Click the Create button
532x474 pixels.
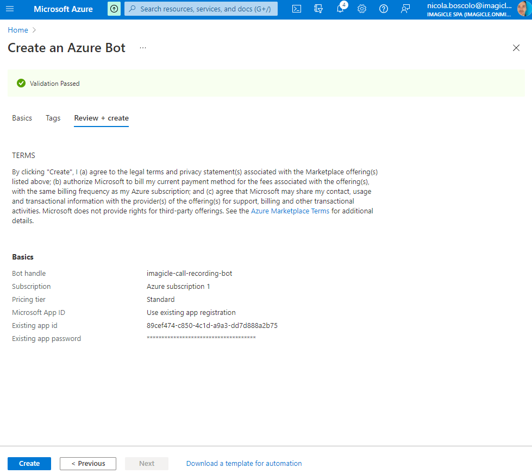tap(29, 464)
